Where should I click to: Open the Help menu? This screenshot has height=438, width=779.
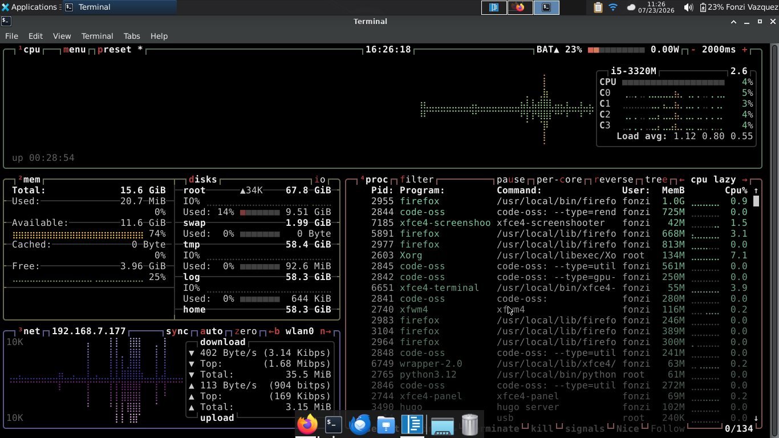point(159,36)
